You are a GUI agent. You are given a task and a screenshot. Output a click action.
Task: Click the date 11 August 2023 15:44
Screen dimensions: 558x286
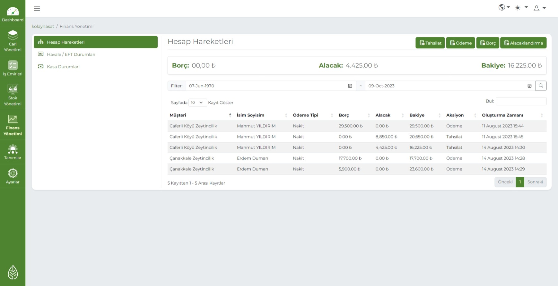[502, 126]
